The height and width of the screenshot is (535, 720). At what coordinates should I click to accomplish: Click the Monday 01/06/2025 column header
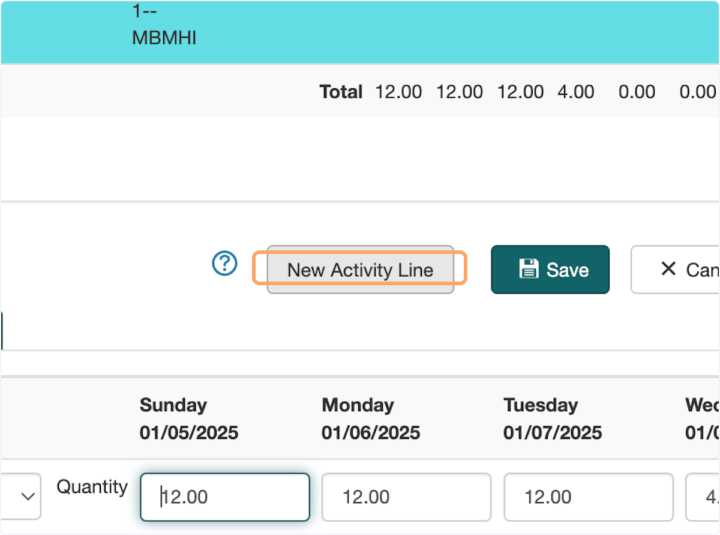coord(370,419)
